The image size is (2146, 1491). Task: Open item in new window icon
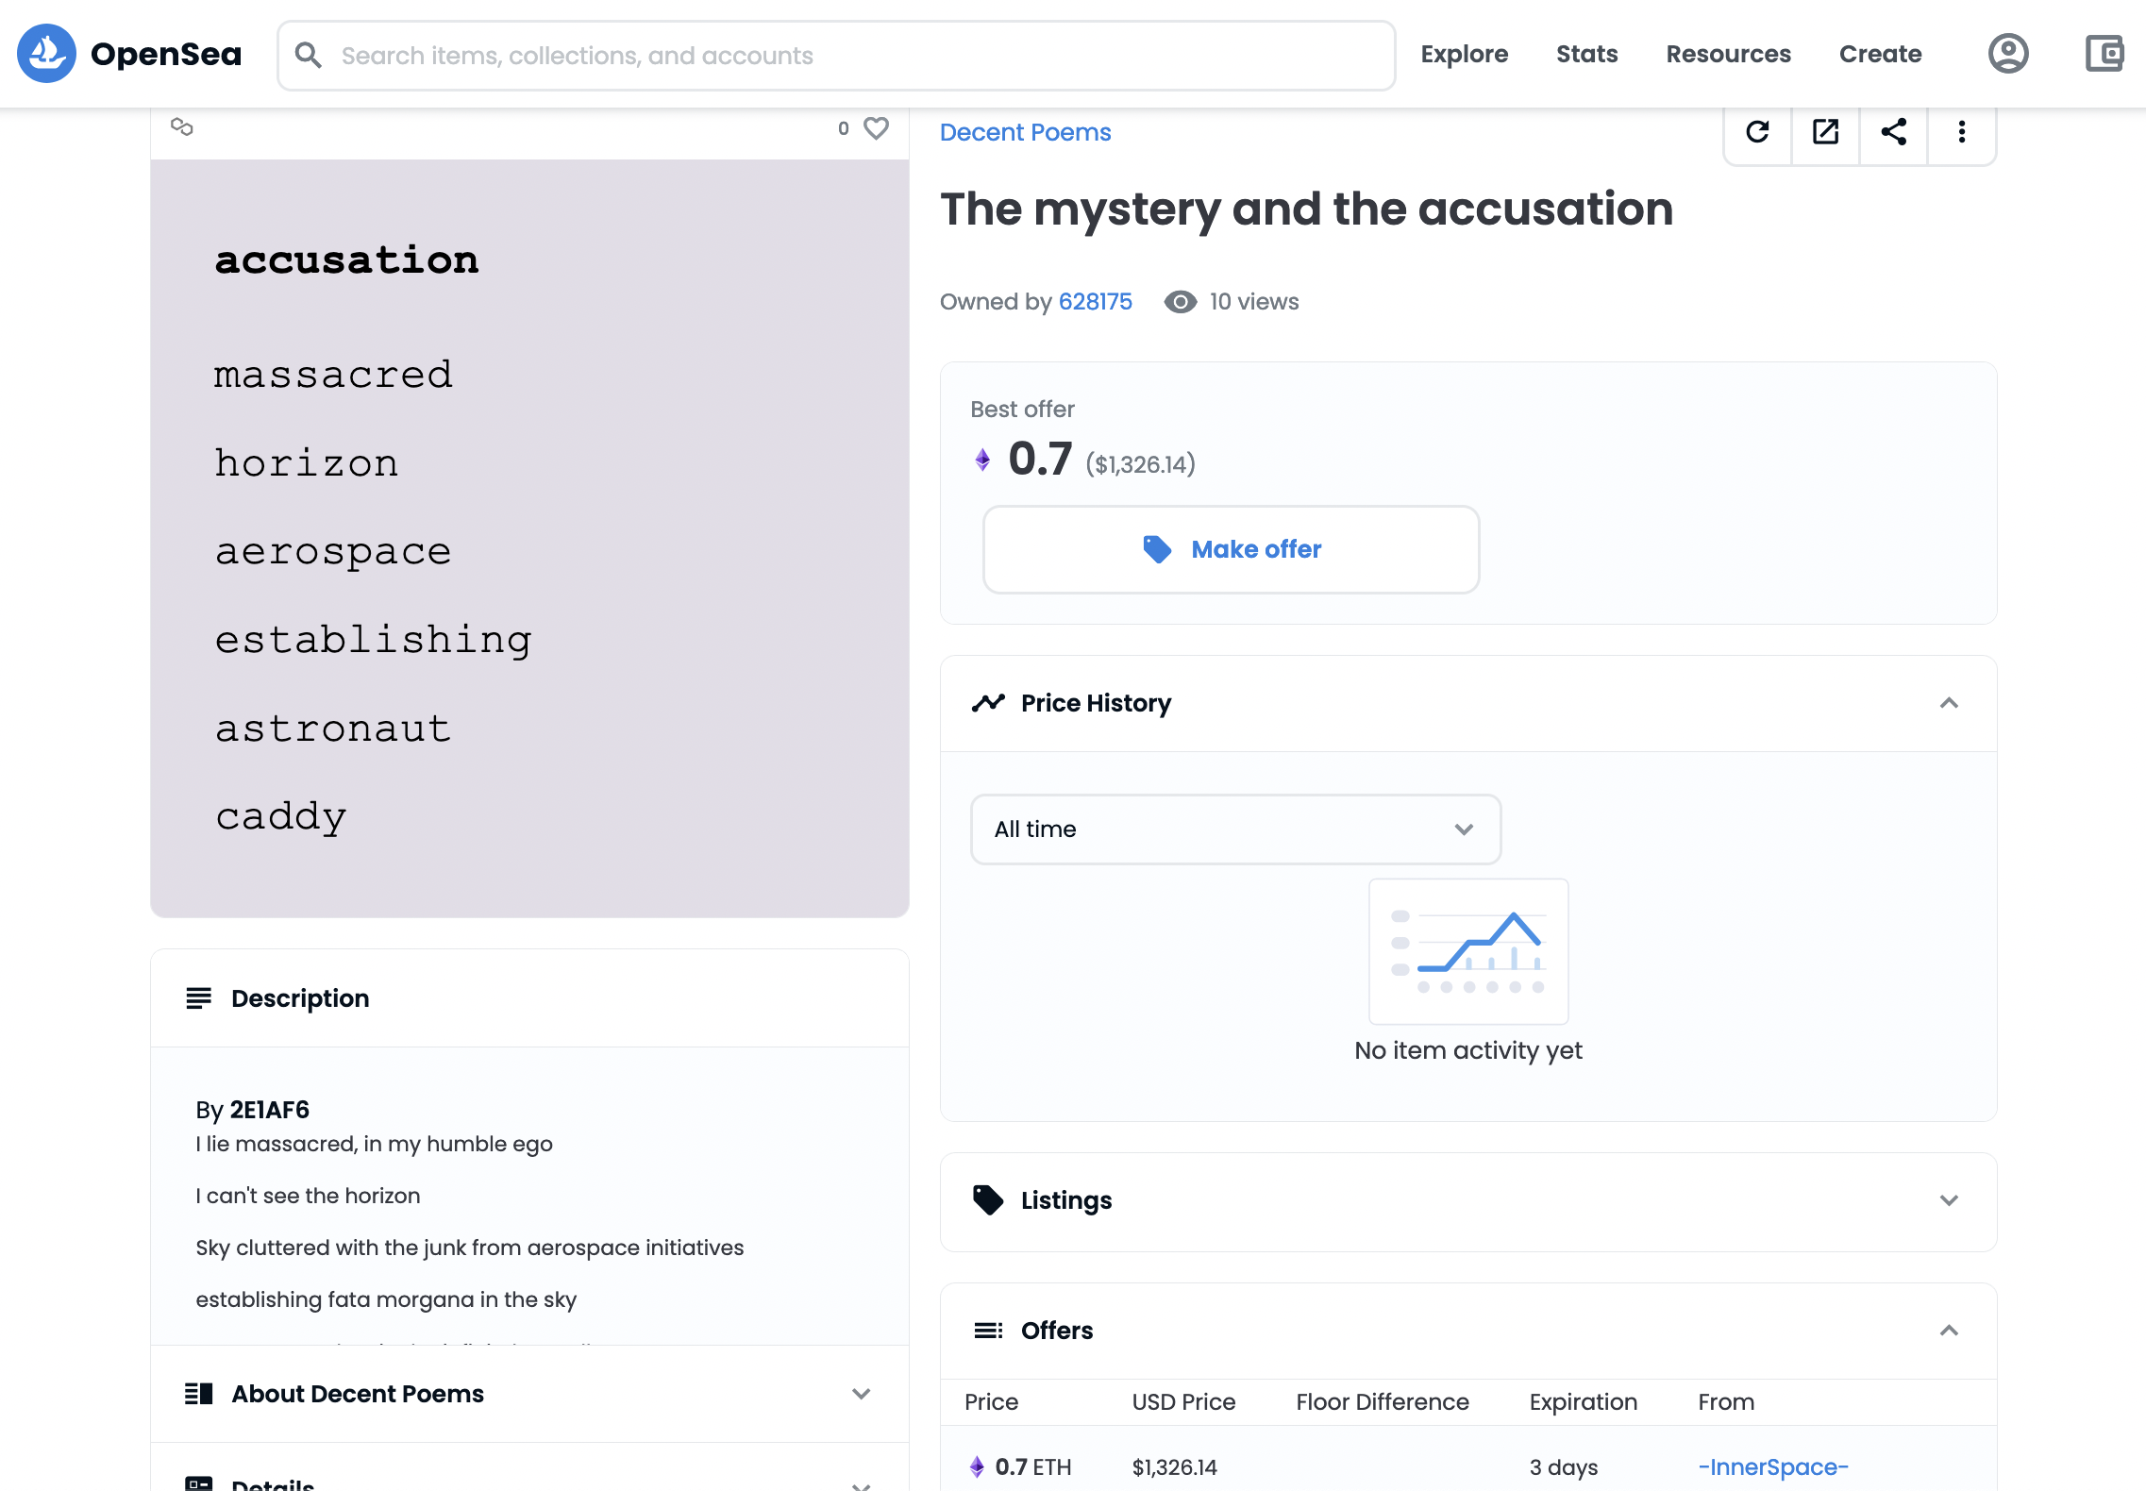[x=1825, y=132]
